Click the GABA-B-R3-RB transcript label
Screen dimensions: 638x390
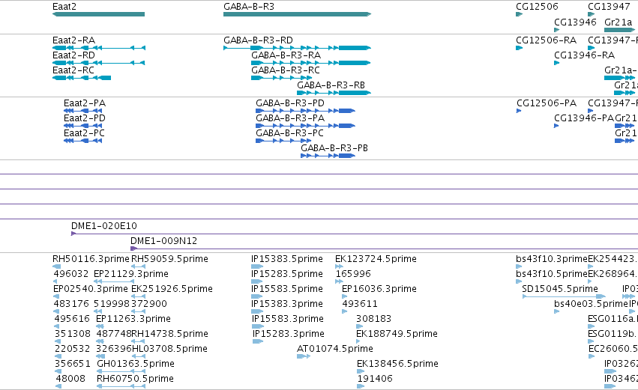point(331,85)
